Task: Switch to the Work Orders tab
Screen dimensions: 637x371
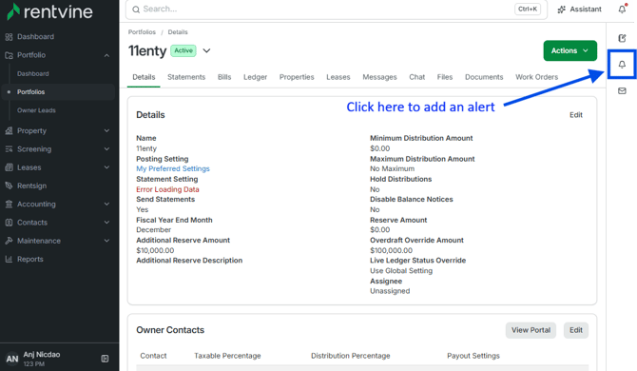Action: point(536,77)
